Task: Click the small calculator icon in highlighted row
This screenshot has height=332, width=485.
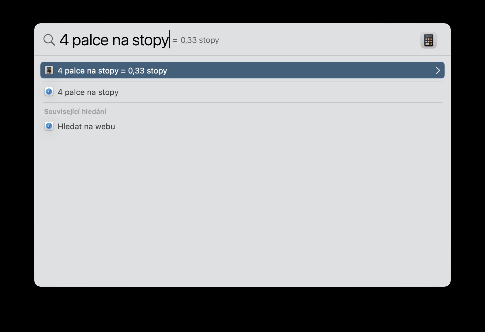Action: pyautogui.click(x=49, y=70)
